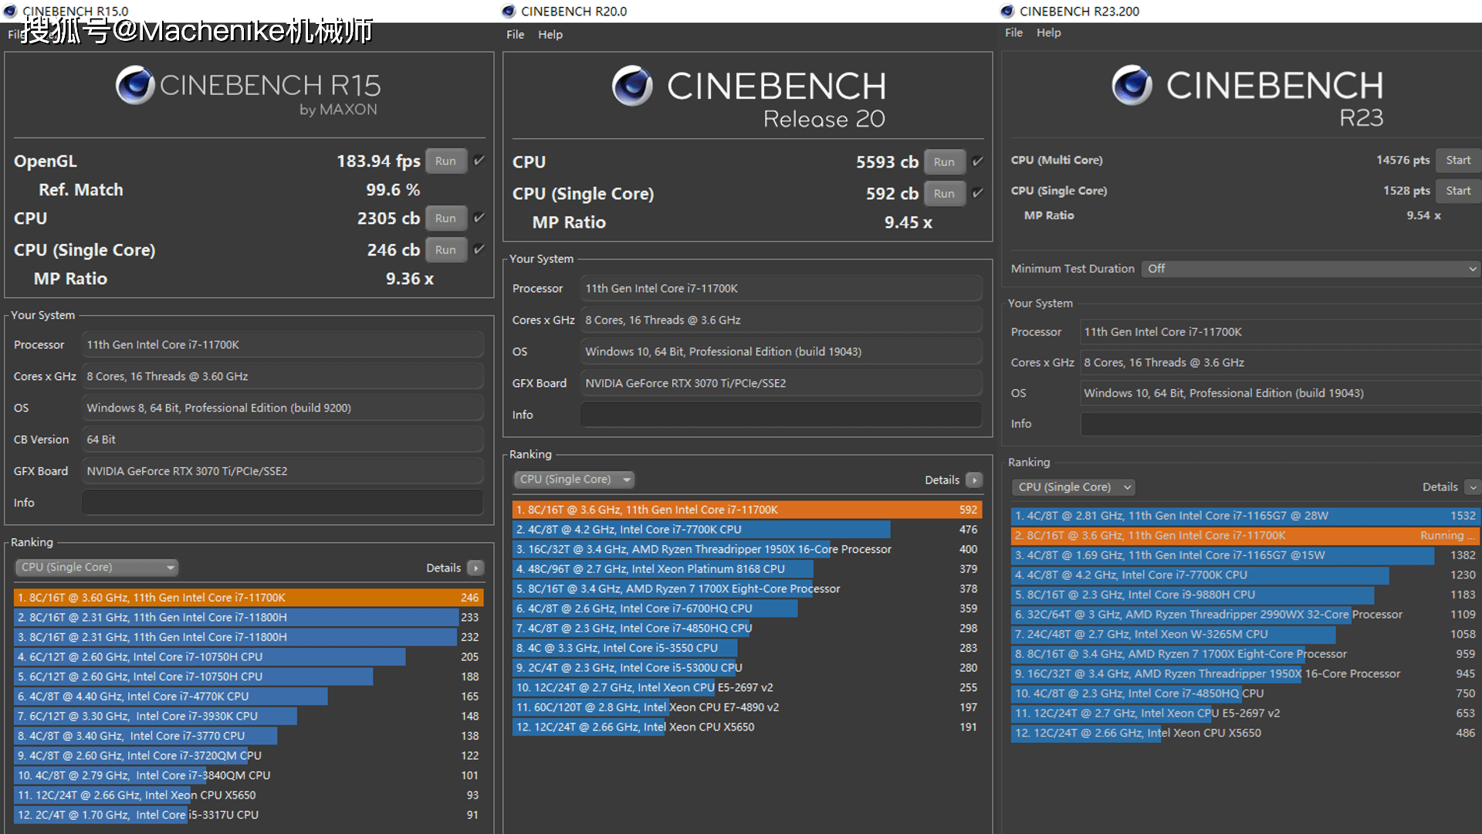Select the Threadripper 1950X row in R20 ranking

click(747, 549)
